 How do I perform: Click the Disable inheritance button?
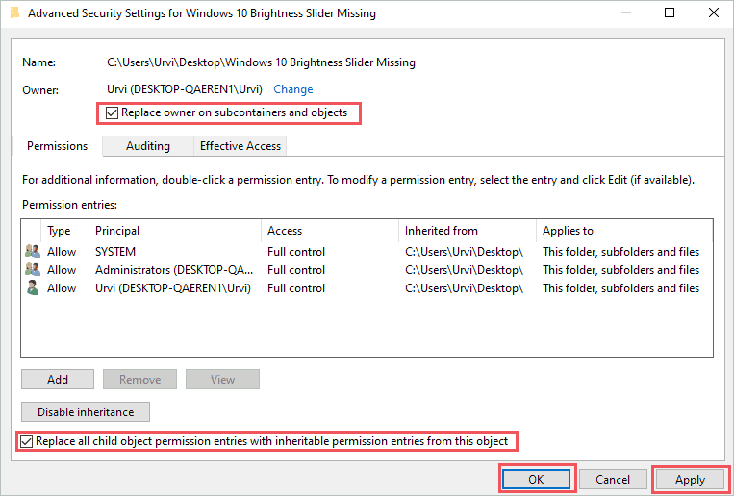tap(86, 412)
